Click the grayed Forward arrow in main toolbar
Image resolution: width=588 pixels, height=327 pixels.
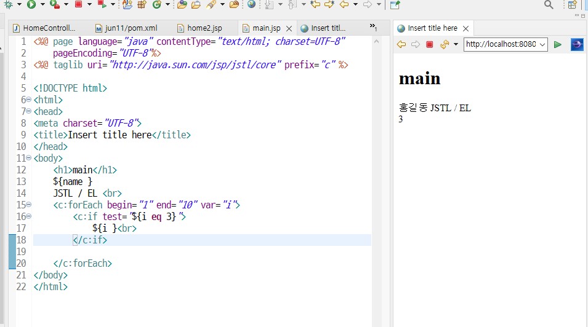point(368,4)
